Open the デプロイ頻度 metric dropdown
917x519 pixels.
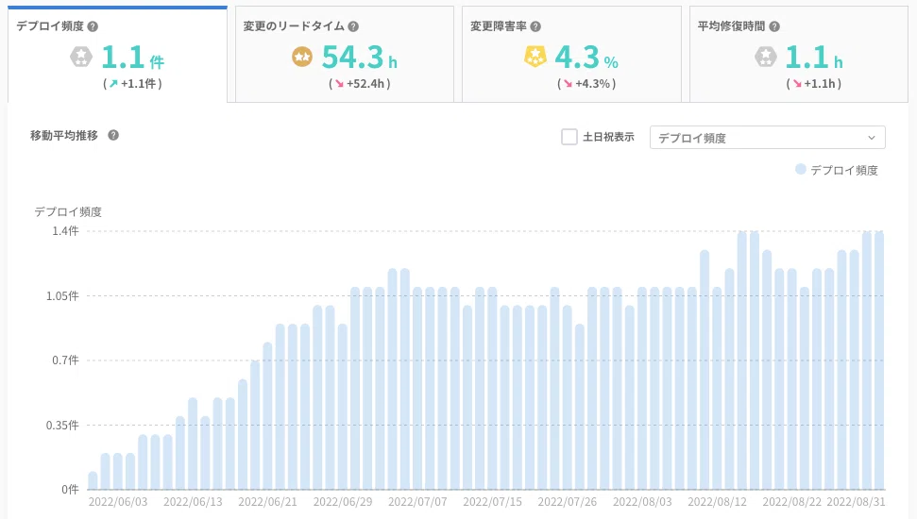tap(767, 138)
